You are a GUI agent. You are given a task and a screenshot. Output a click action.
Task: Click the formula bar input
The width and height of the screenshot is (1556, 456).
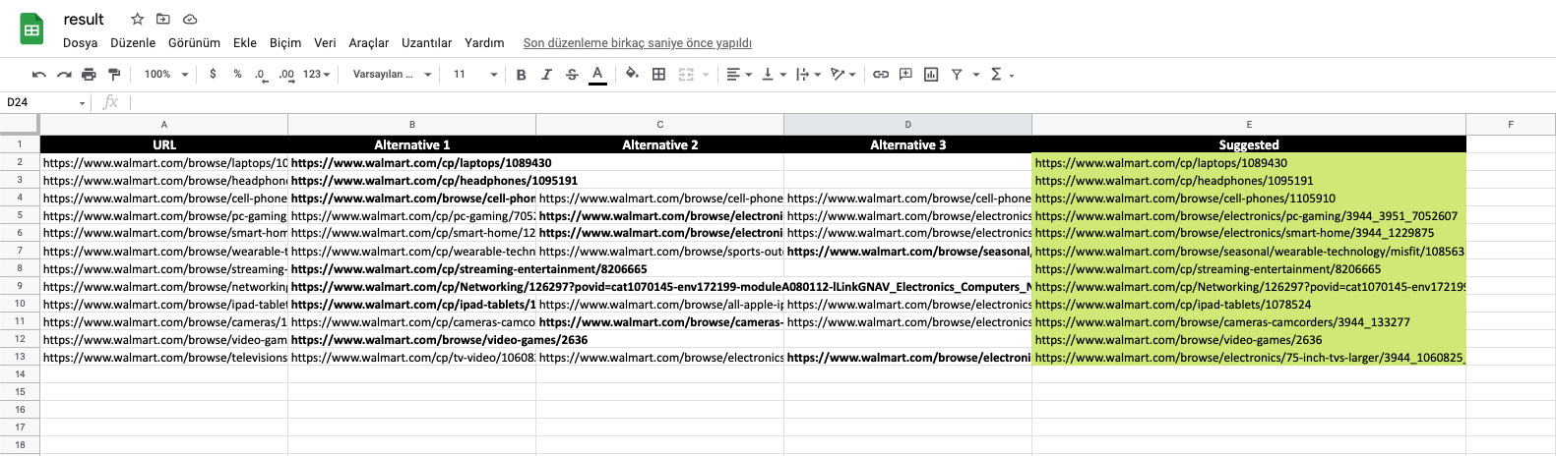(x=841, y=102)
